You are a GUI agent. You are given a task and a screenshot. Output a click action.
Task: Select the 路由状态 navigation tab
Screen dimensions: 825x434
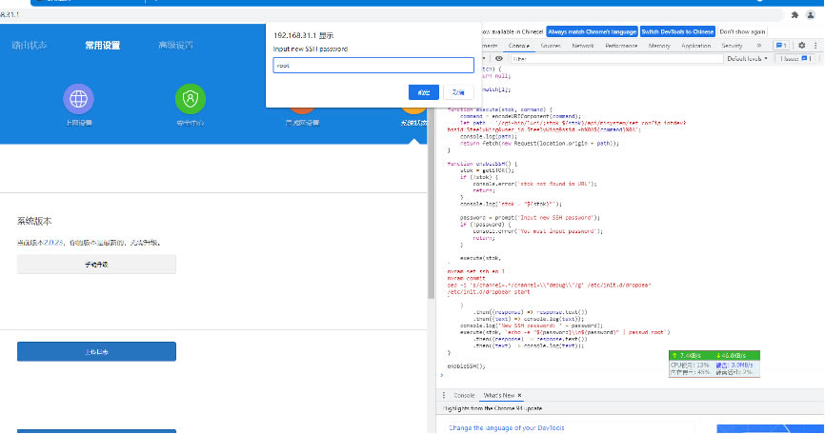coord(30,45)
